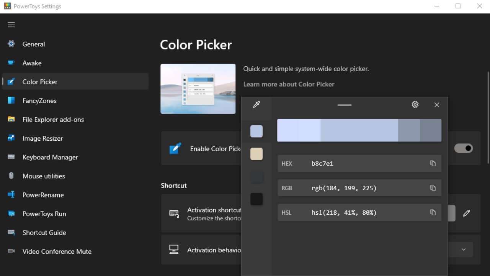Click the Image Resizer icon

11,138
